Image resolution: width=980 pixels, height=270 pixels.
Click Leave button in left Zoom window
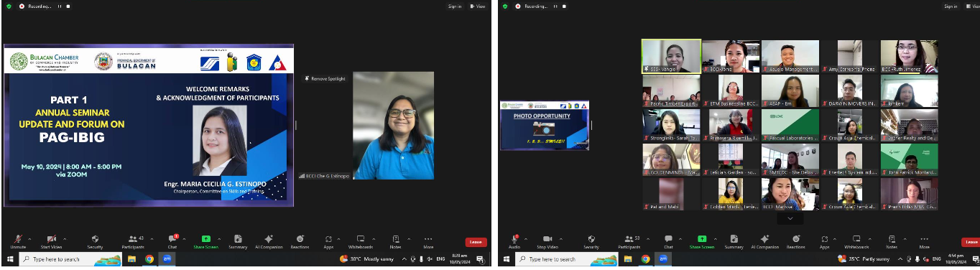pyautogui.click(x=476, y=242)
